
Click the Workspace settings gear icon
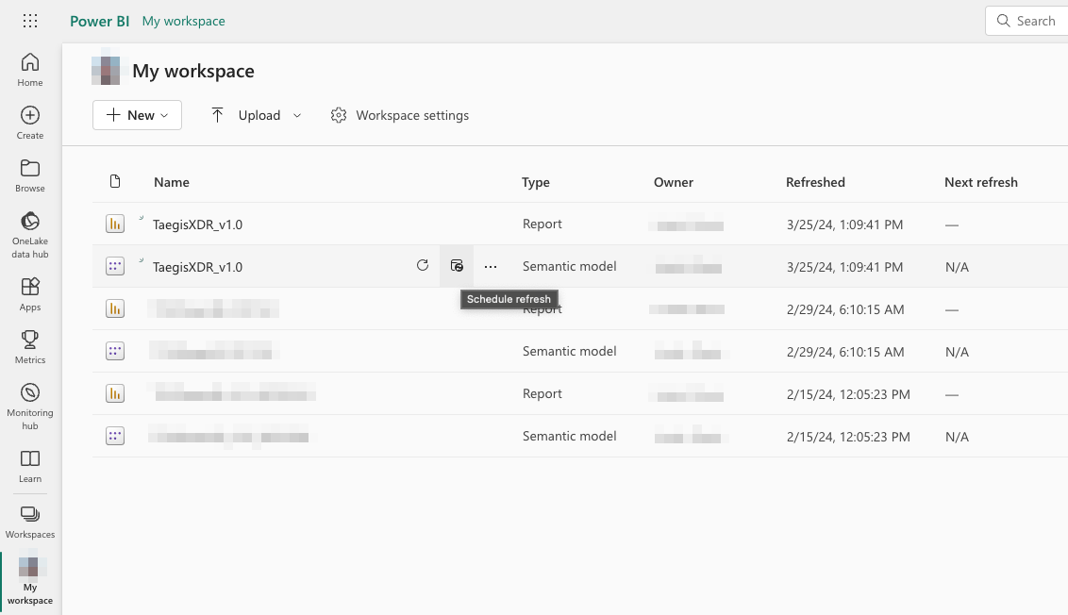tap(339, 115)
